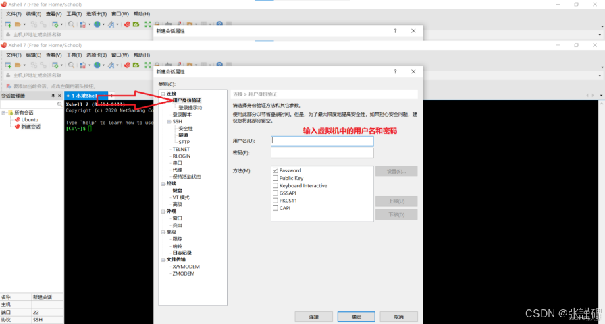Click New Session icon in upper Xshell window
The height and width of the screenshot is (324, 605).
8,24
